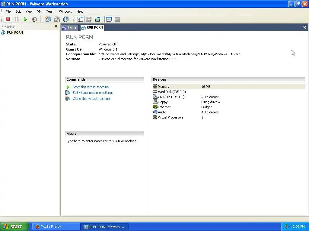Click the VMware title bar app icon

[3, 4]
